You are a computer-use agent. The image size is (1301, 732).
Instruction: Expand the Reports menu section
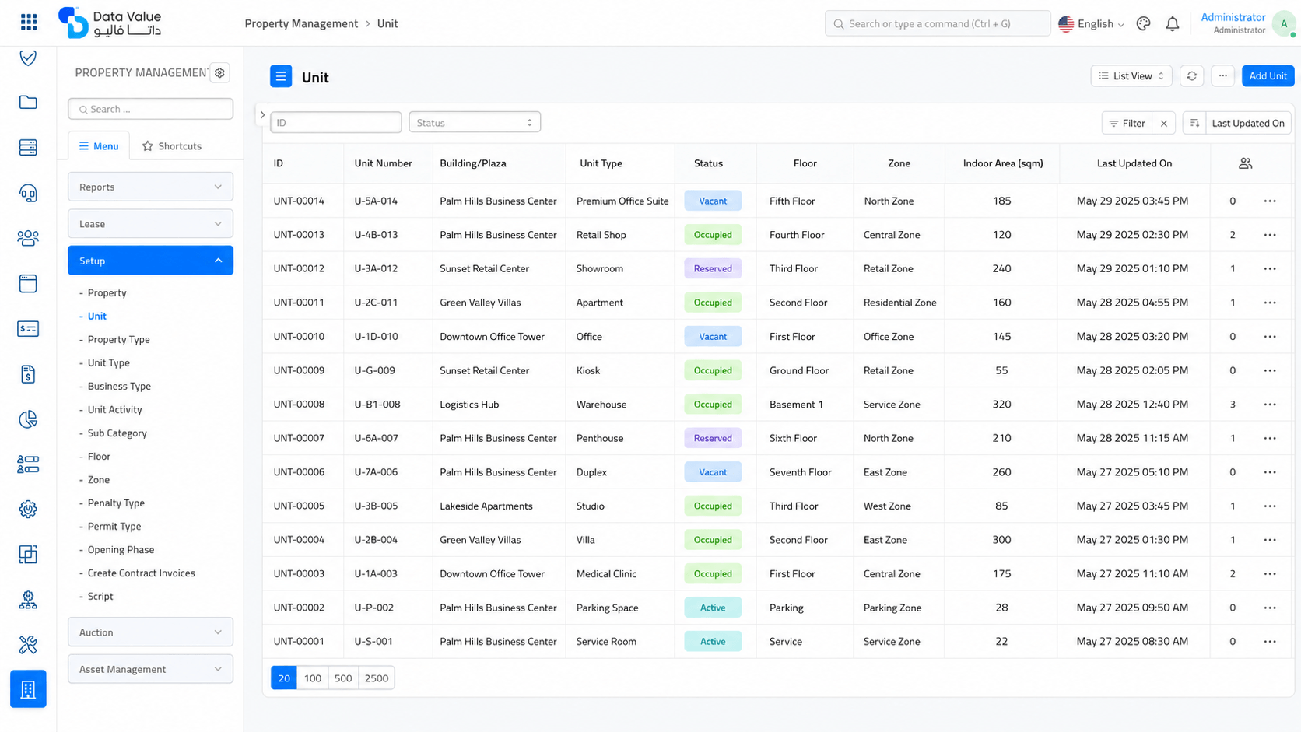pyautogui.click(x=150, y=187)
